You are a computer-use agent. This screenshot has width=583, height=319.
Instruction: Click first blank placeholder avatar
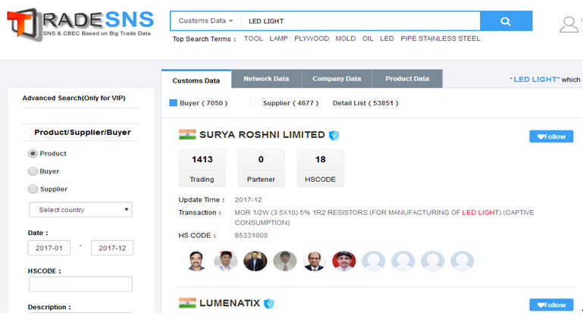(374, 261)
